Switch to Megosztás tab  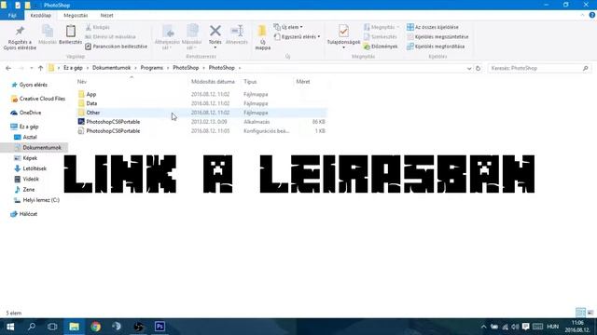[x=76, y=16]
